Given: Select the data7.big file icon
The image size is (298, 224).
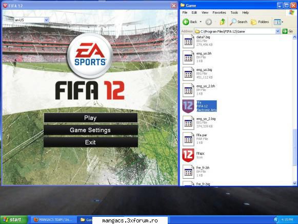Looking at the screenshot, I should 188,41.
